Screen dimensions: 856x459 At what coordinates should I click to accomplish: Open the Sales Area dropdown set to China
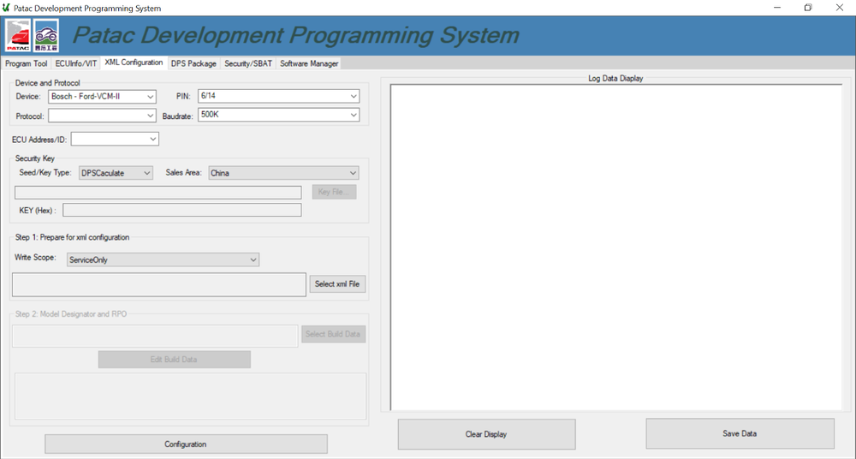click(282, 173)
